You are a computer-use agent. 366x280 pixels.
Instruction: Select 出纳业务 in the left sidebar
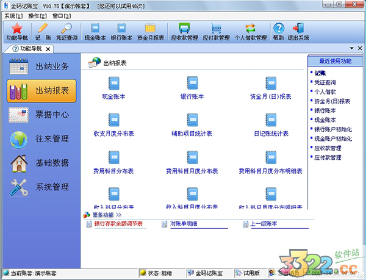41,66
